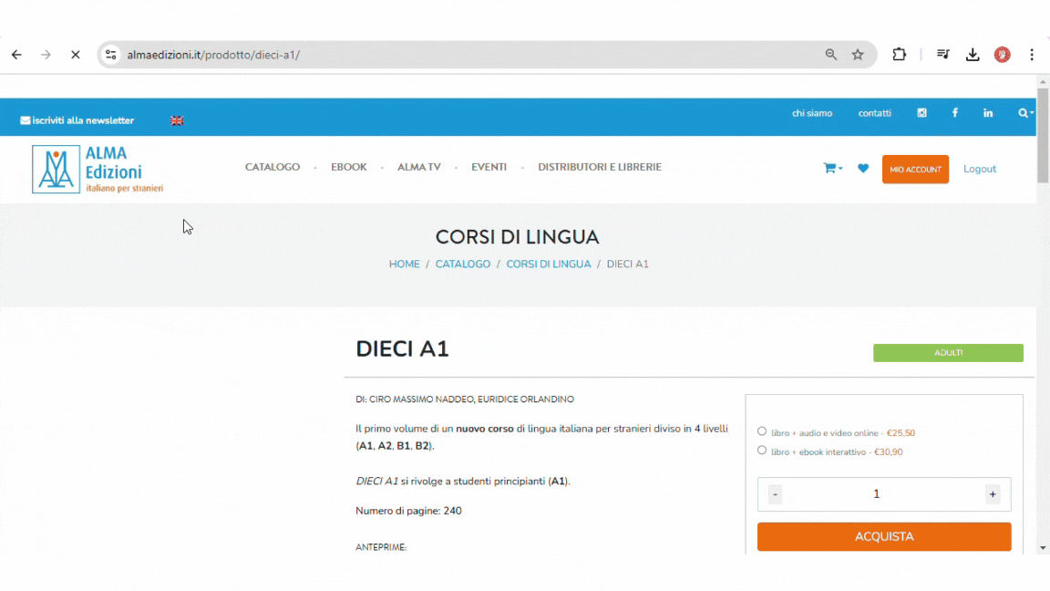The image size is (1050, 591).
Task: Open the Instagram icon link
Action: tap(921, 113)
